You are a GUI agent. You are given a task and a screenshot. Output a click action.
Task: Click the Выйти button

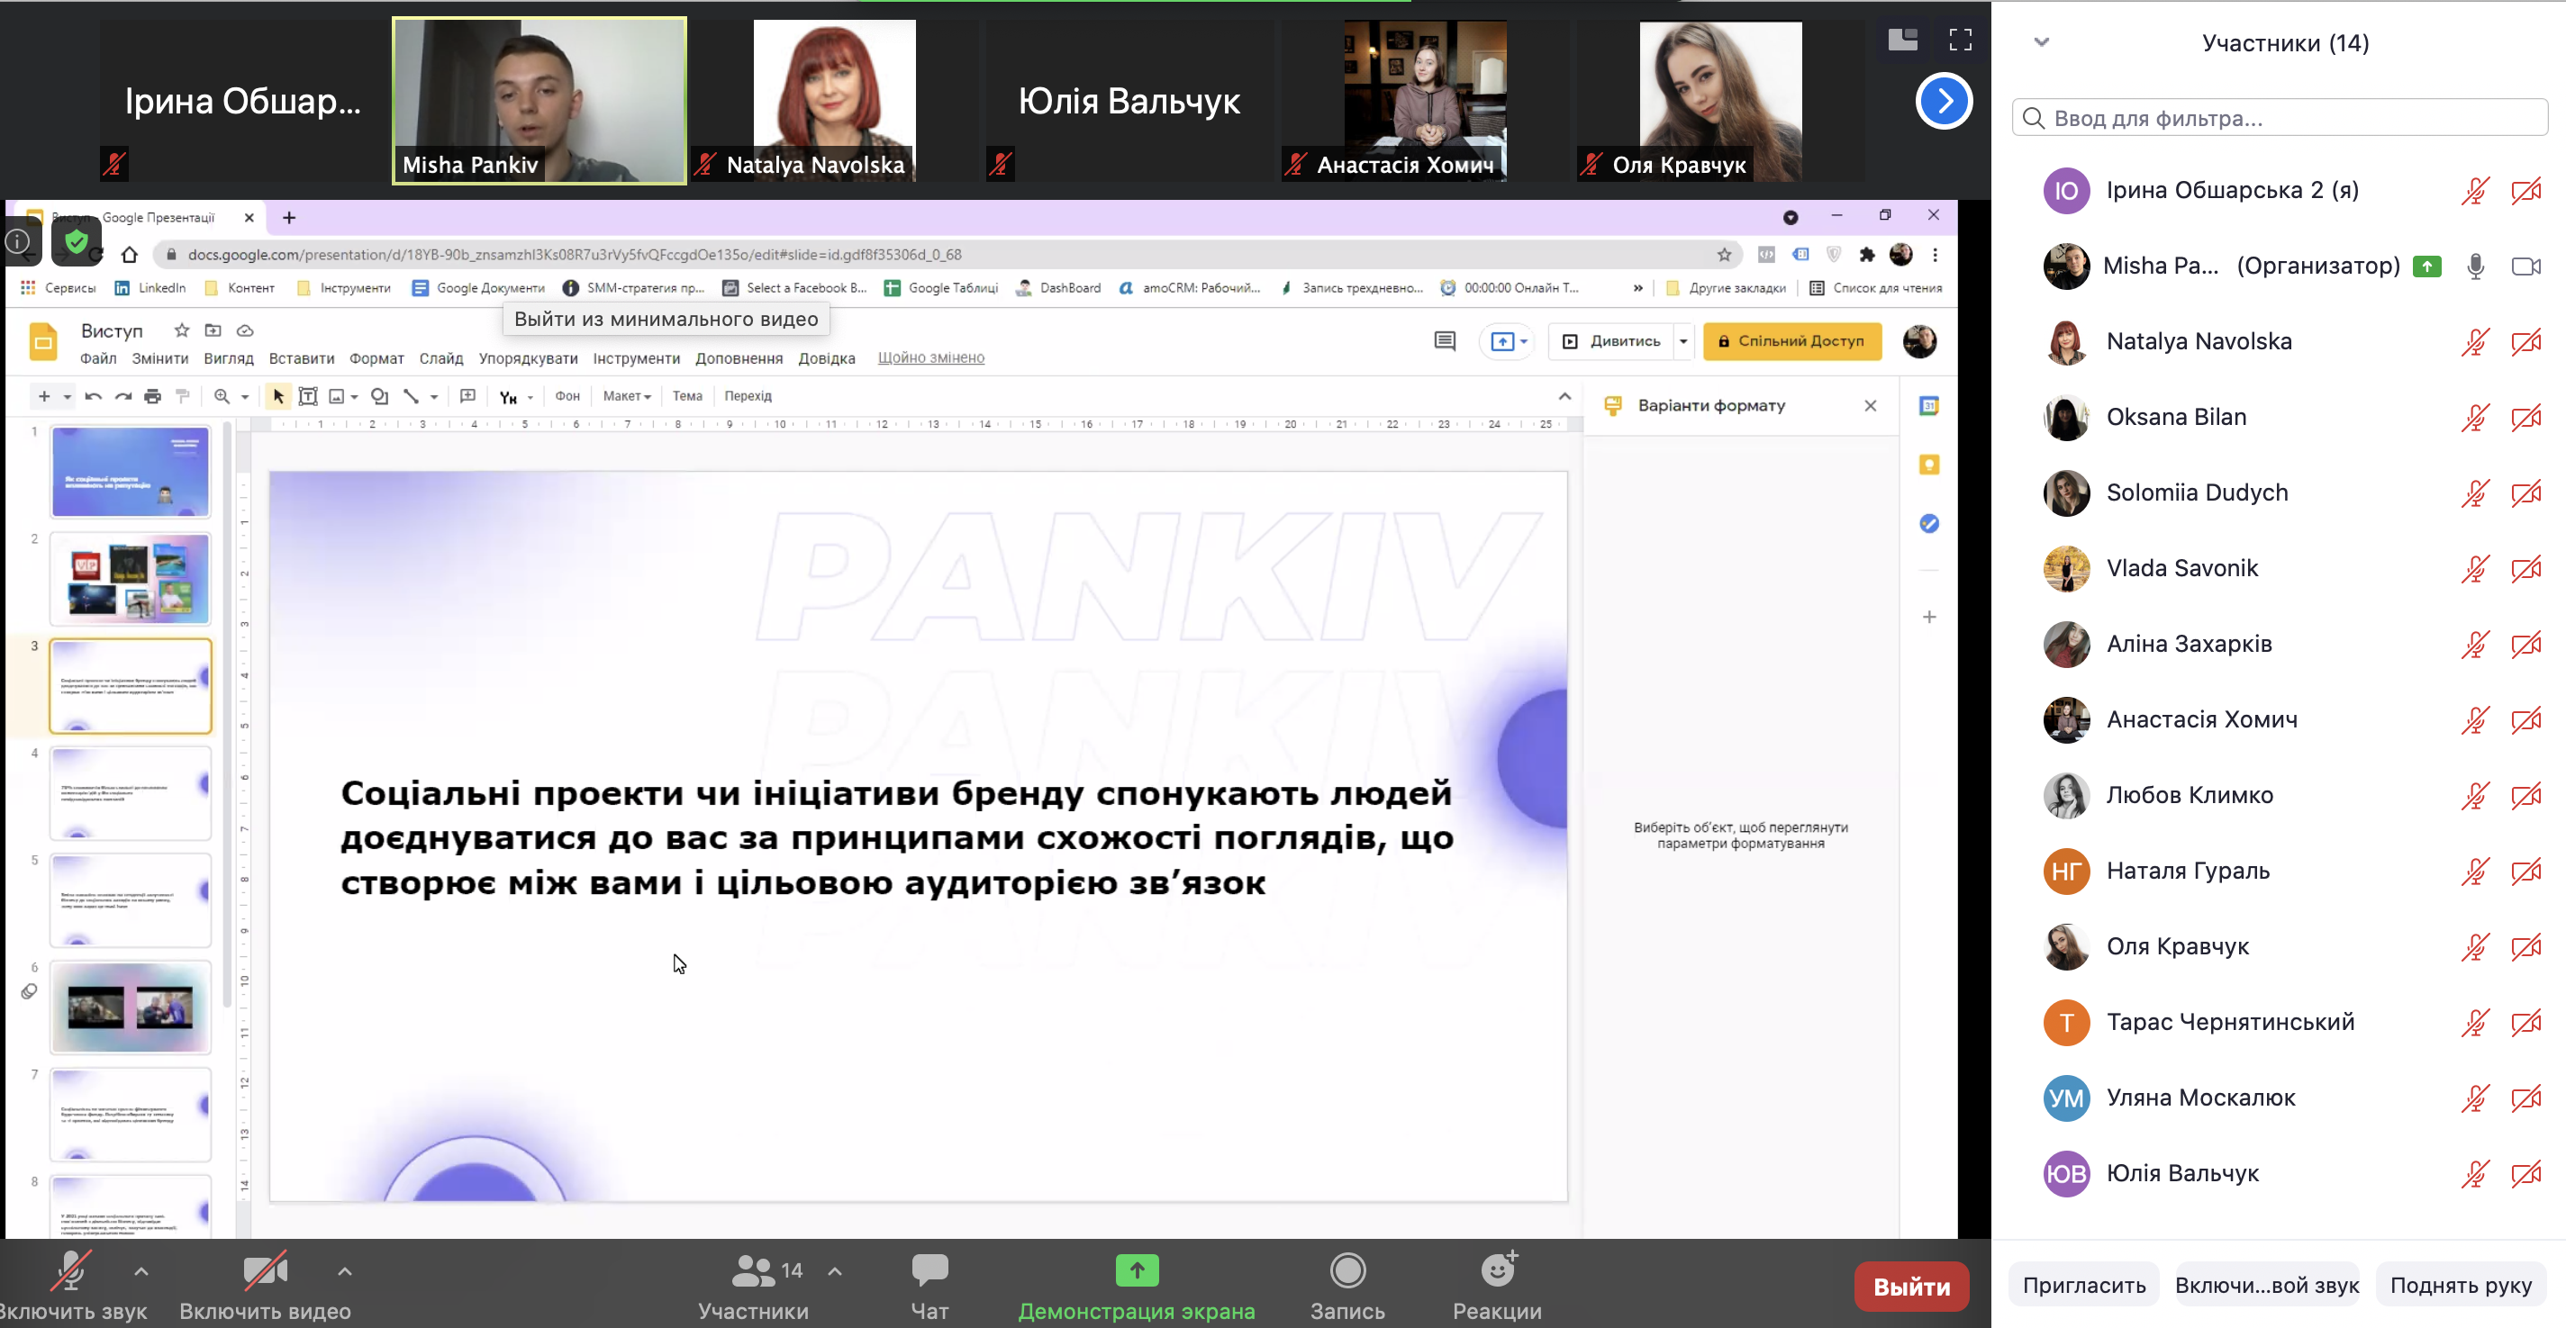pos(1911,1287)
